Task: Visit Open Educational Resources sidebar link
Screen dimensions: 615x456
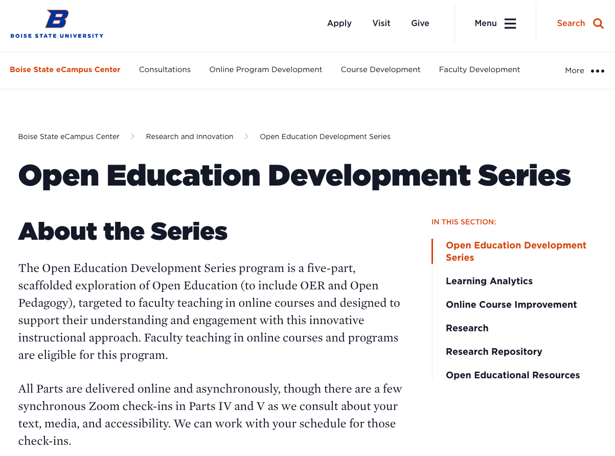Action: 512,375
